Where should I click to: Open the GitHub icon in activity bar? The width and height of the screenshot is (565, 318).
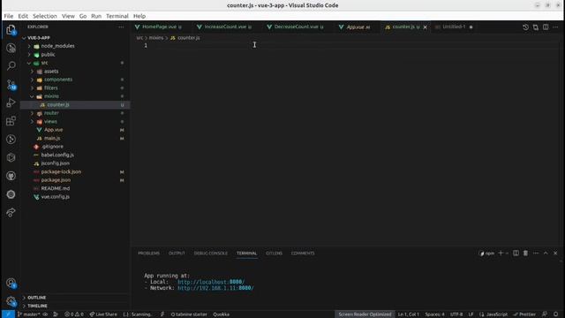(x=11, y=176)
